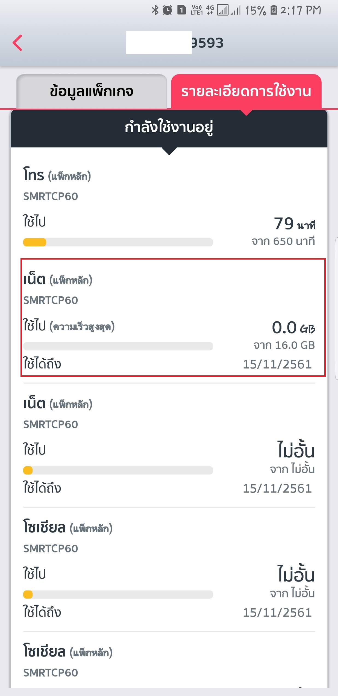
Task: Tap the โทร call minutes progress bar
Action: coord(118,242)
